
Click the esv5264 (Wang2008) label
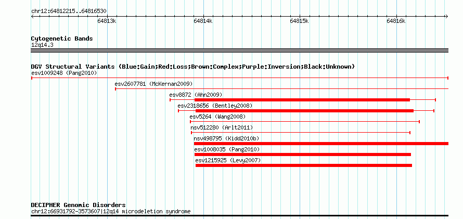[217, 117]
